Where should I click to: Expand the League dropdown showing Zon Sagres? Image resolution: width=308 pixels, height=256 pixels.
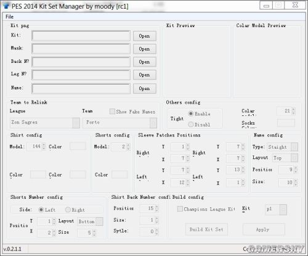pyautogui.click(x=45, y=123)
